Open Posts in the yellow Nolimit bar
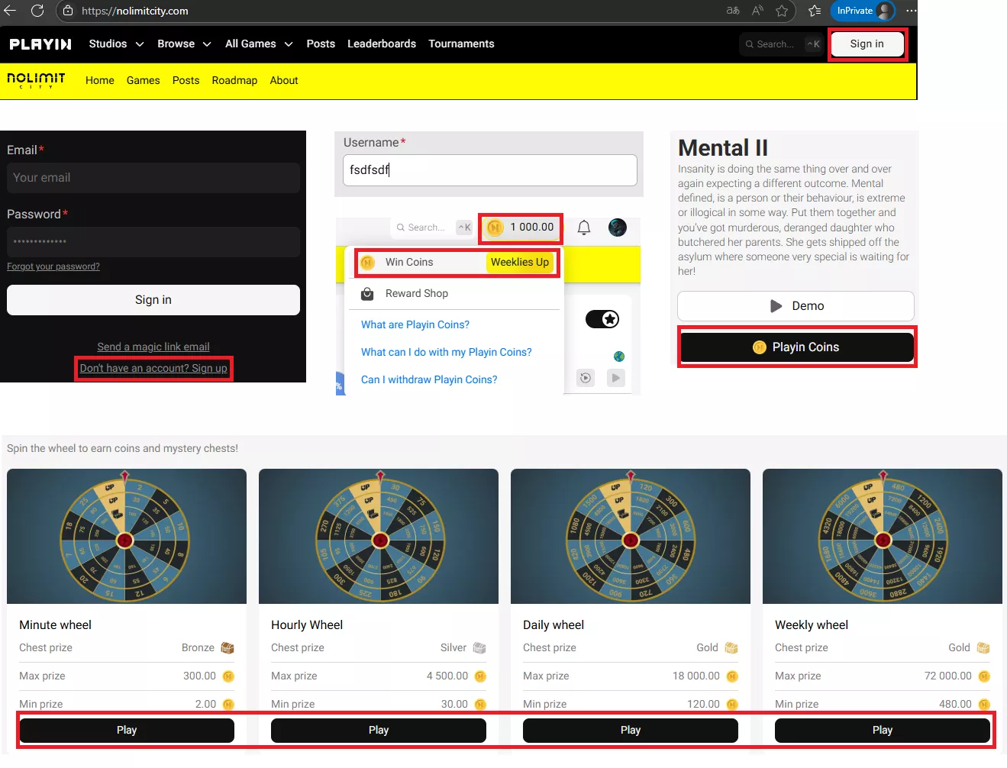The image size is (1007, 768). point(186,81)
